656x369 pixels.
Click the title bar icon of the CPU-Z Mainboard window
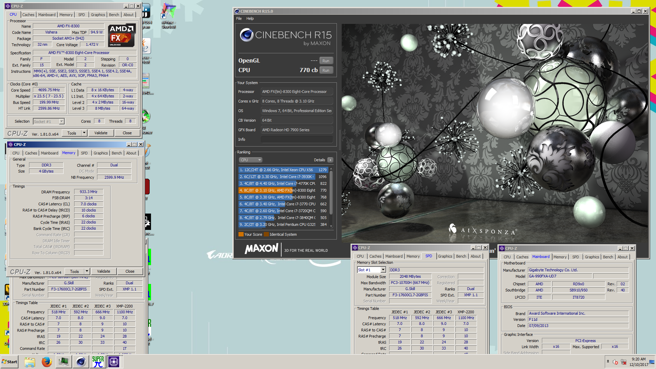click(502, 248)
